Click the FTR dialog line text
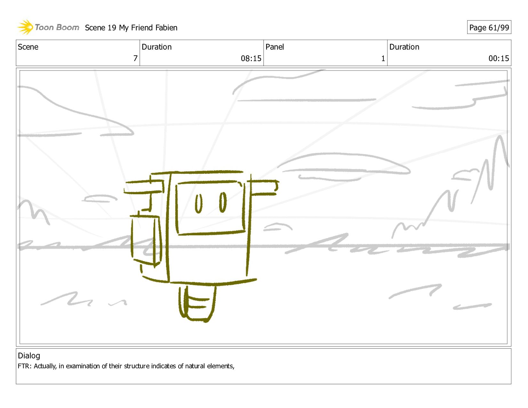 pyautogui.click(x=126, y=366)
